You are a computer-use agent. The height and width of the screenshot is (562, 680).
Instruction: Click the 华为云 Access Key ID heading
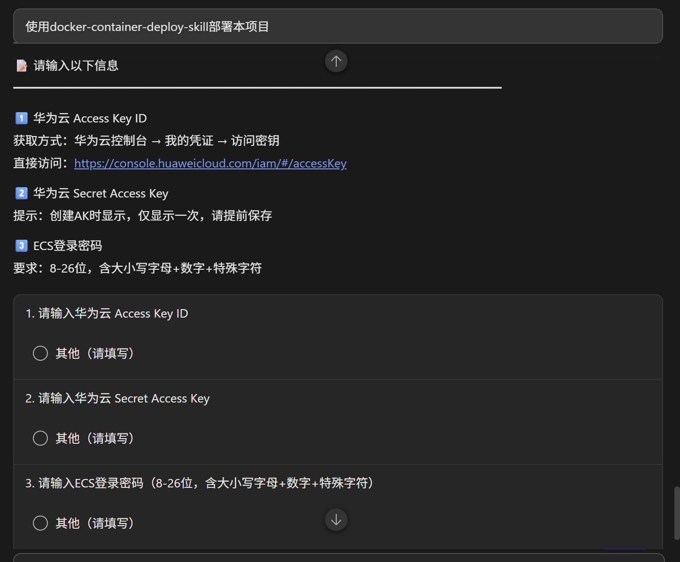tap(90, 118)
